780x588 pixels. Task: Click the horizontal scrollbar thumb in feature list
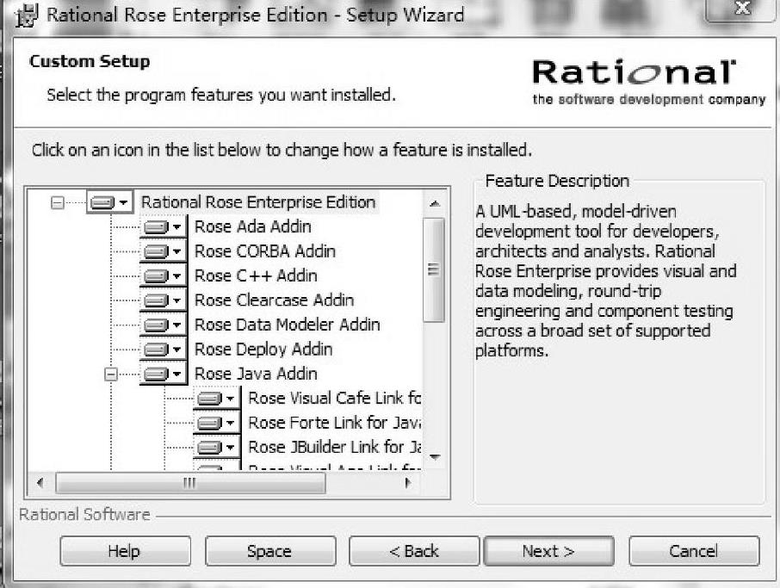click(190, 482)
